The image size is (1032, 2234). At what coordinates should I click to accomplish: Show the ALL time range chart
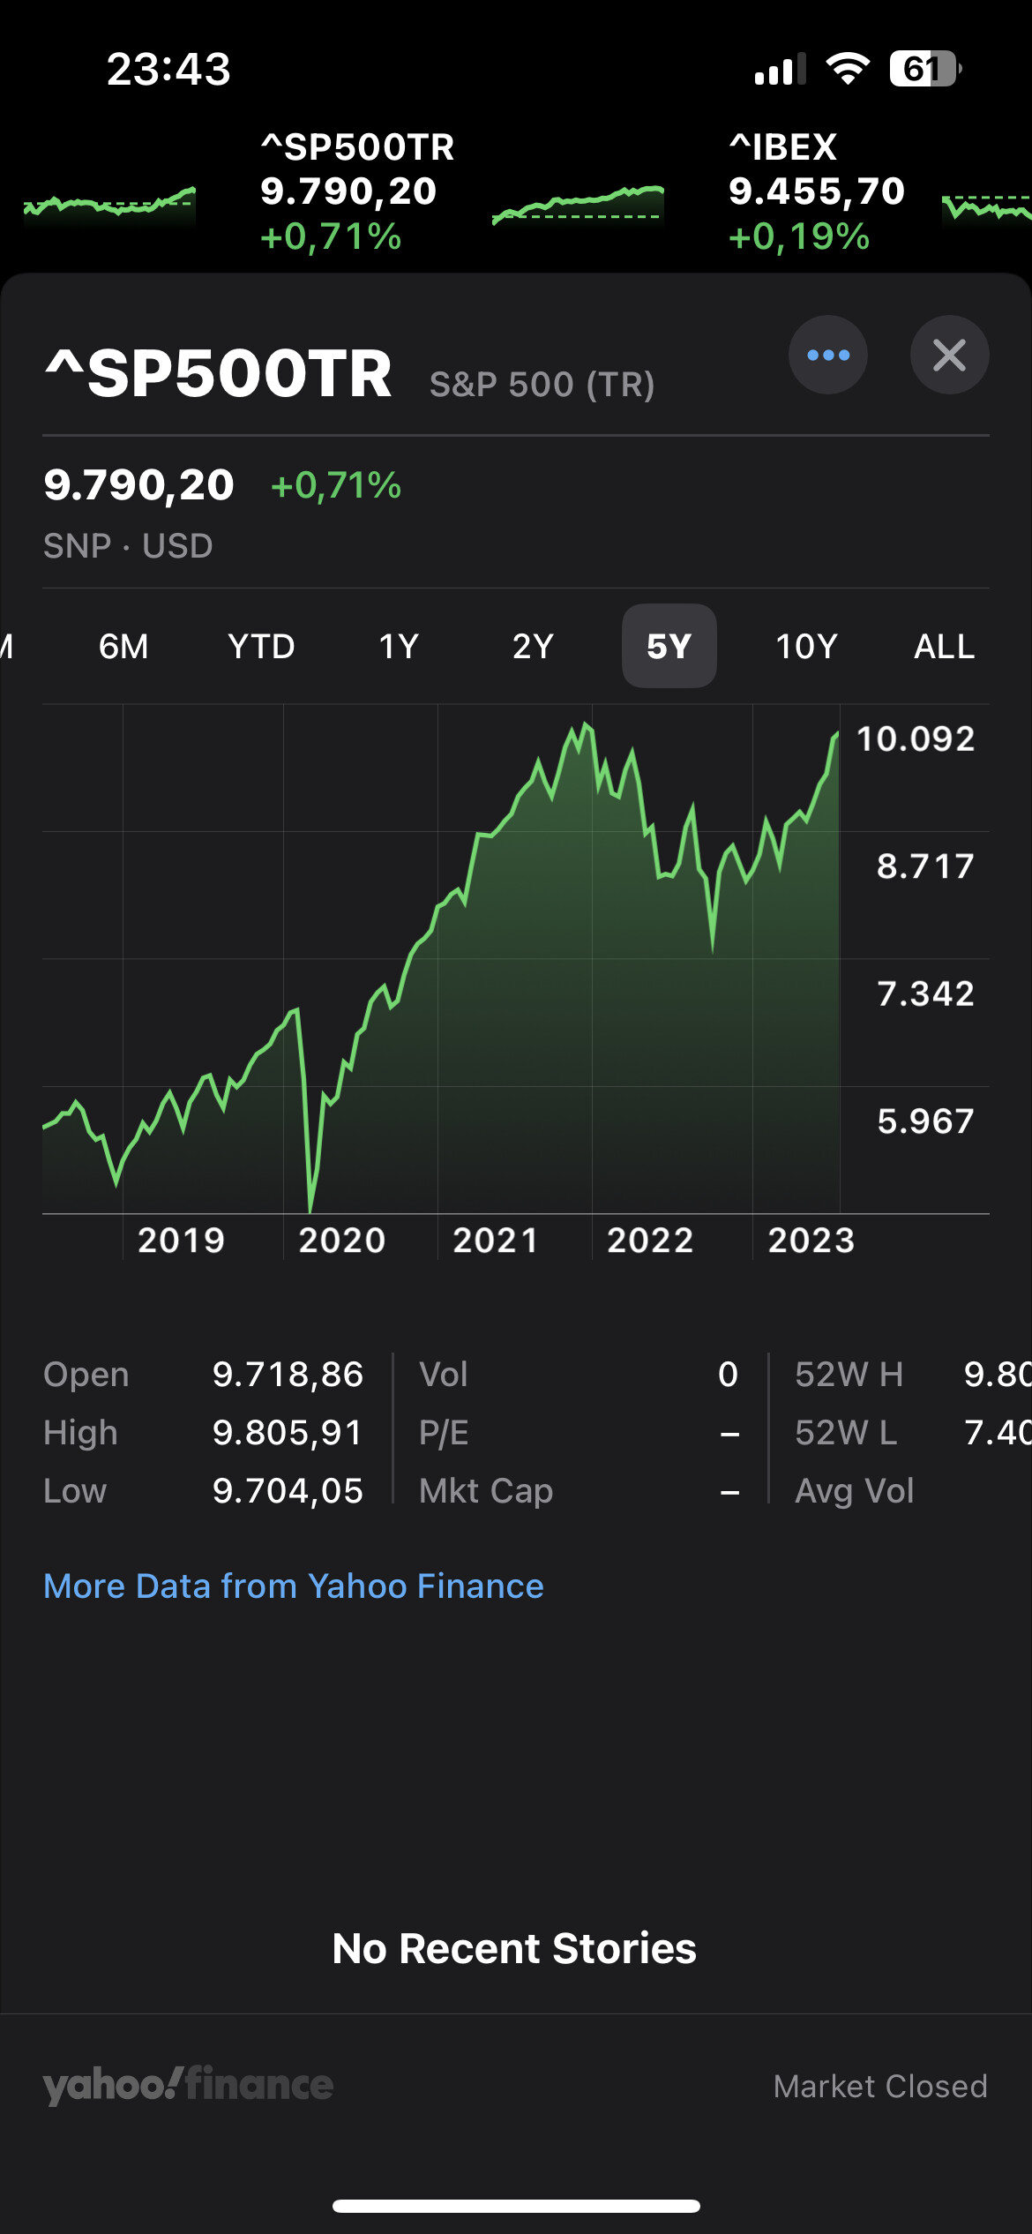tap(944, 647)
